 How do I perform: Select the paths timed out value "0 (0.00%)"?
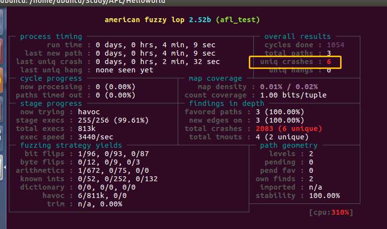[x=116, y=95]
